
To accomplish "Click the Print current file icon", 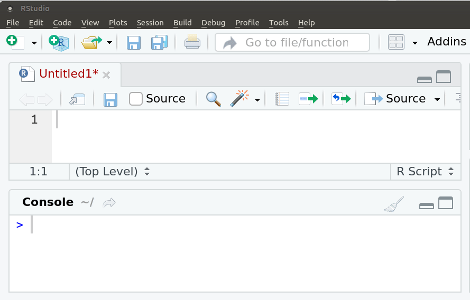I will (x=192, y=42).
